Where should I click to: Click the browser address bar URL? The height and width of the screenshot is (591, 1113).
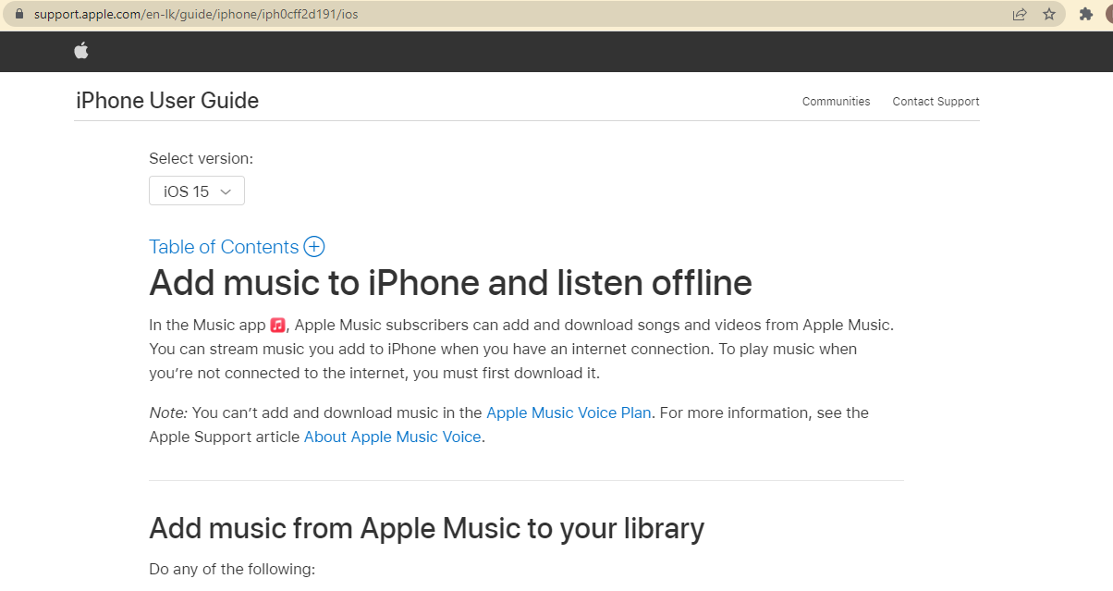coord(196,14)
